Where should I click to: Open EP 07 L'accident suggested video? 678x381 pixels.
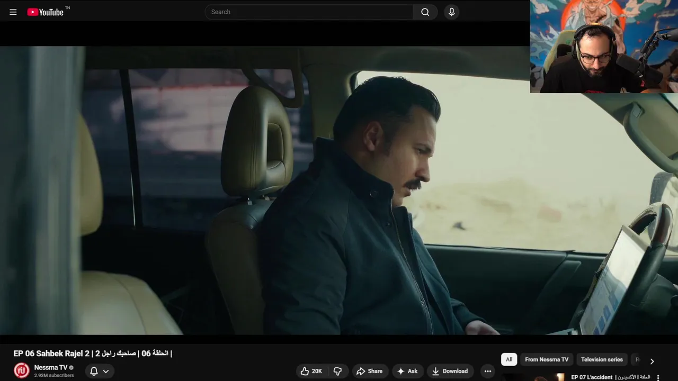point(611,377)
